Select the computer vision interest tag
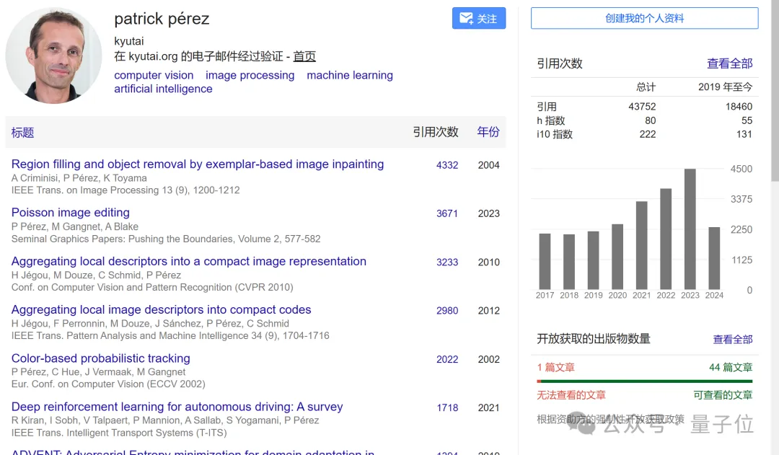Image resolution: width=779 pixels, height=455 pixels. (x=154, y=75)
